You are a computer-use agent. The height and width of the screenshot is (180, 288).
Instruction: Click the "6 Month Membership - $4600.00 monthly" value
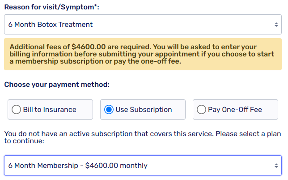[78, 166]
